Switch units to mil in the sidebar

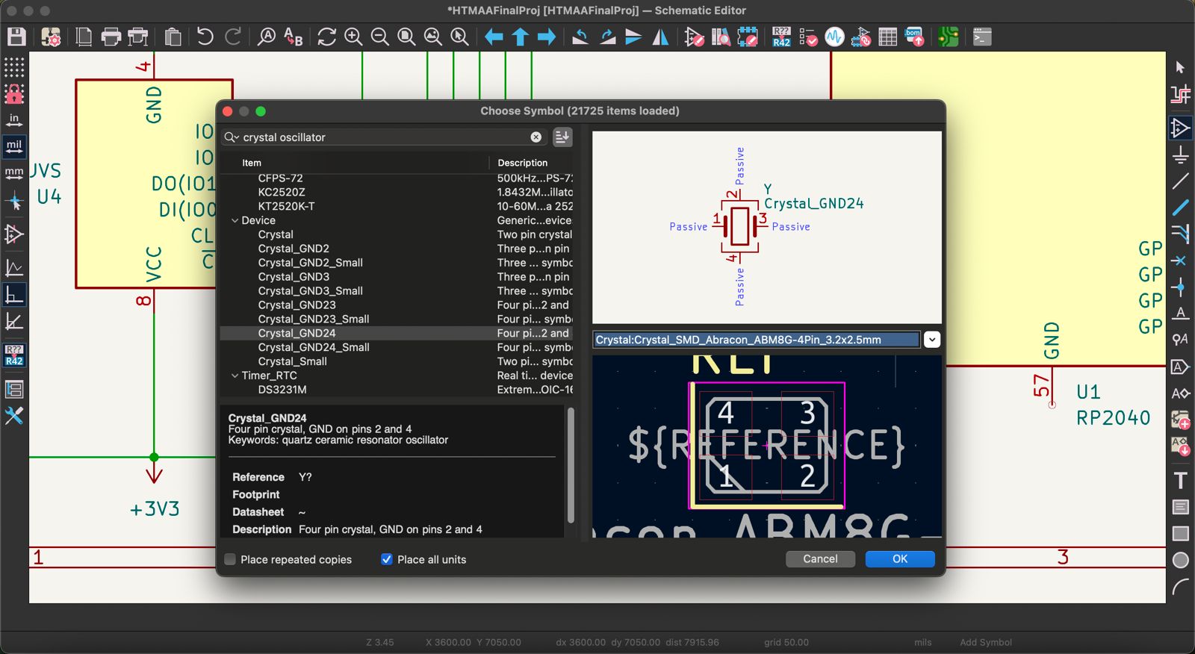click(14, 146)
